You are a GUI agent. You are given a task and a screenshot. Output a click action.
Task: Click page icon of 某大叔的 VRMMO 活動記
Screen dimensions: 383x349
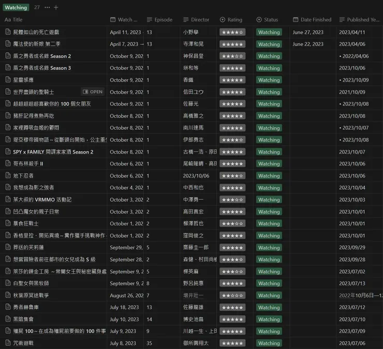[8, 200]
